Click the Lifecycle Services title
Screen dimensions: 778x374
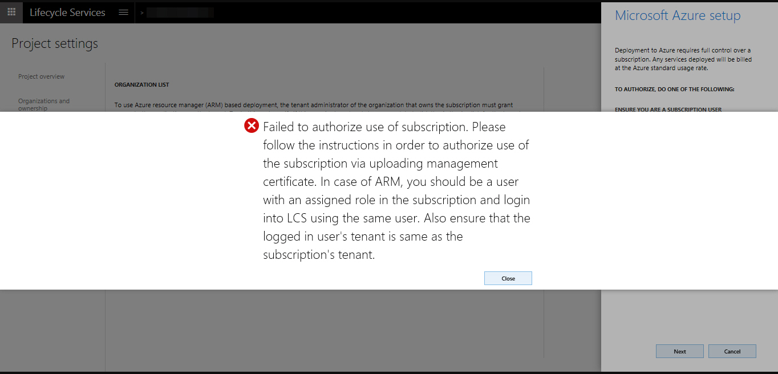(67, 12)
